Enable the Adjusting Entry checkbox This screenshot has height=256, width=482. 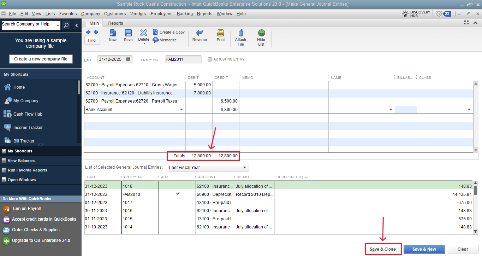(210, 59)
